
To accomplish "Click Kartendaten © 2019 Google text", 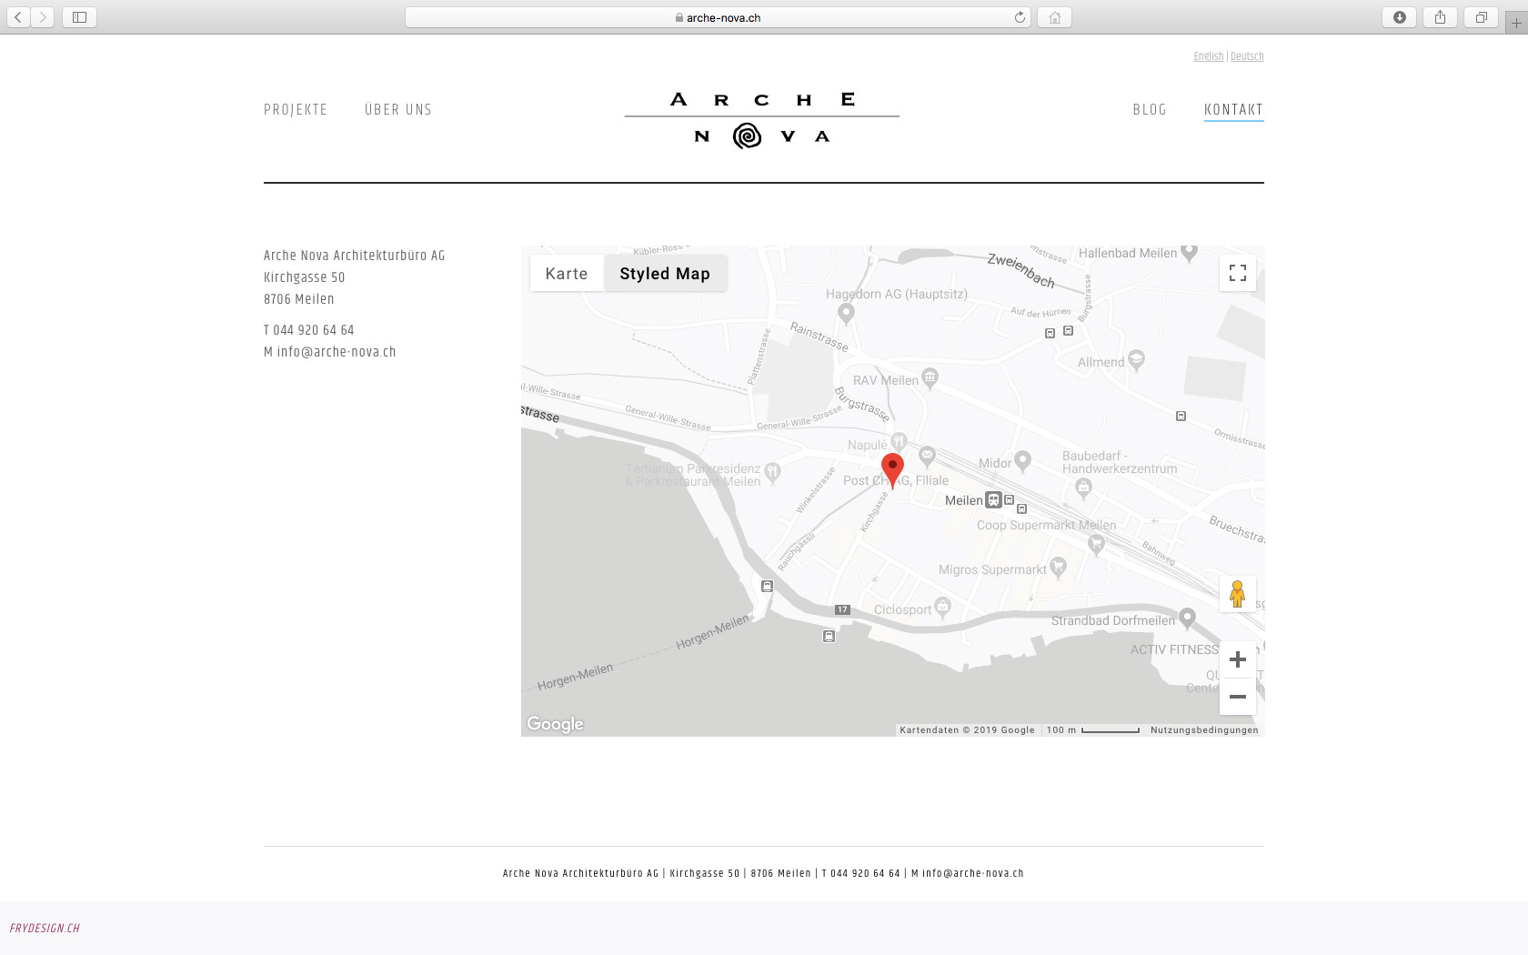I will pos(967,729).
